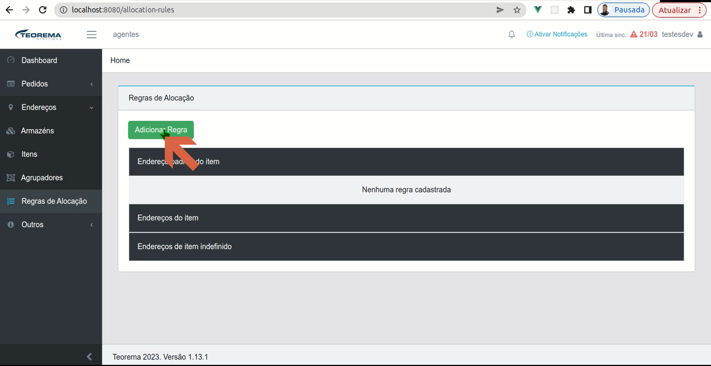Click the Adicionar Regra button

point(161,130)
